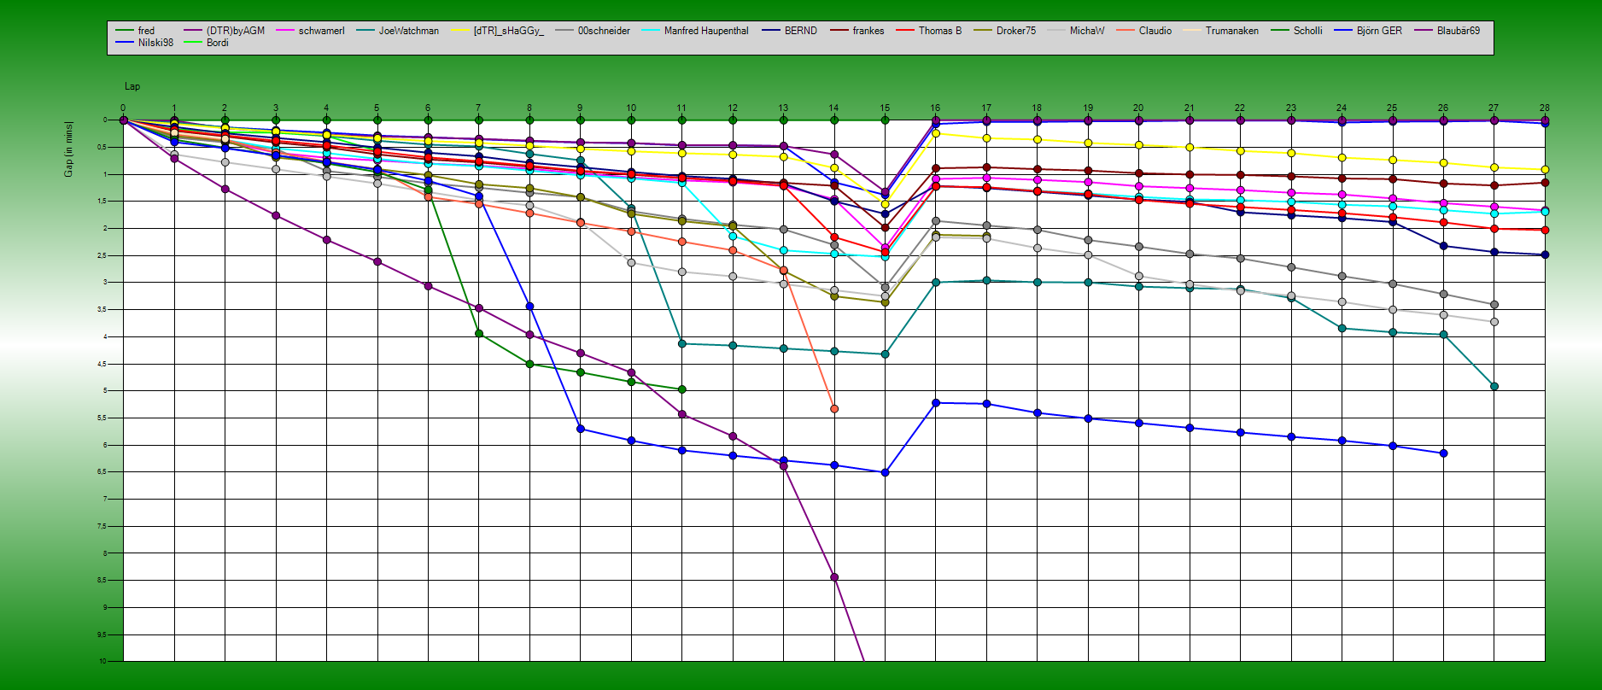Click schwamerl in the legend

pos(310,31)
